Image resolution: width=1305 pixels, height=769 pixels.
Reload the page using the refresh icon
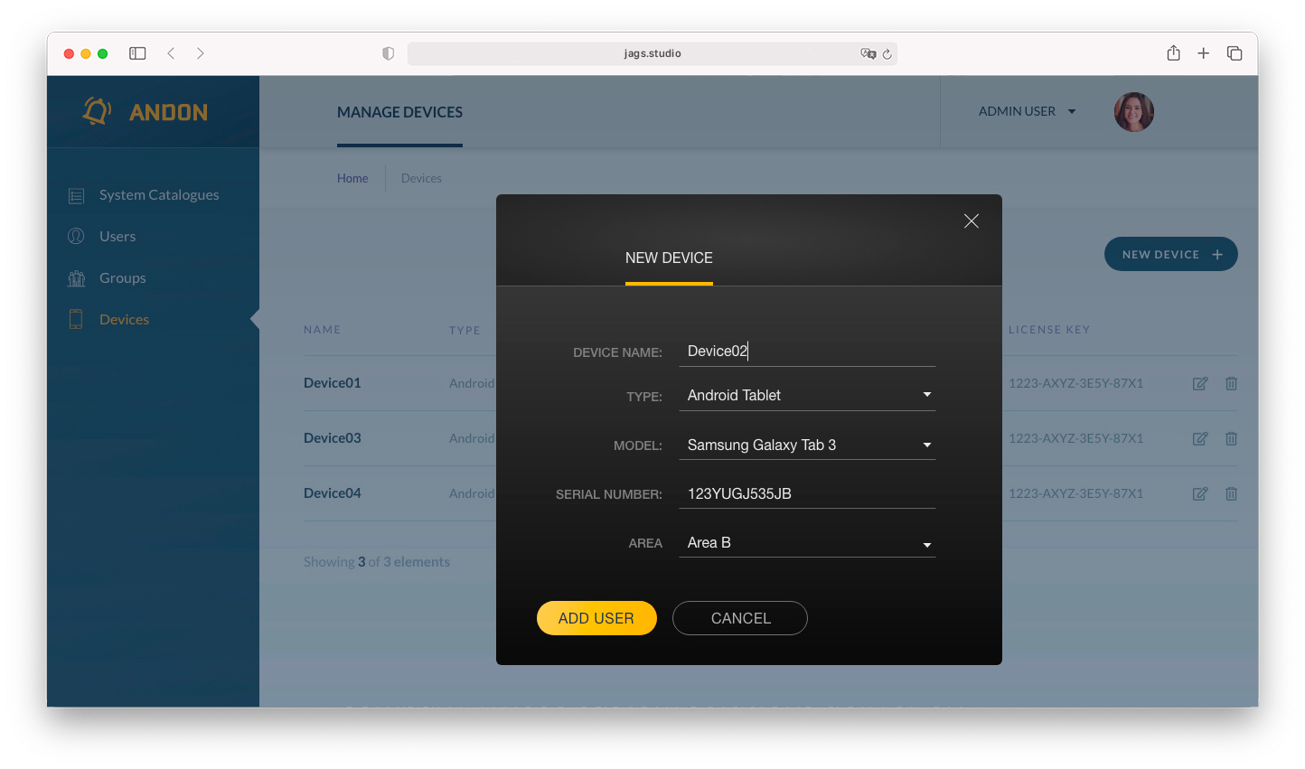[x=887, y=54]
